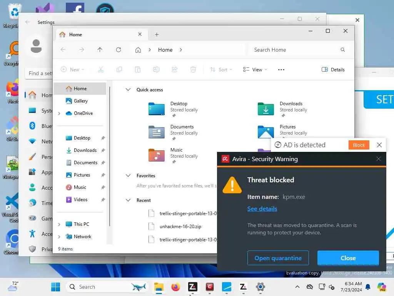Viewport: 394px width, 296px height.
Task: Click Block on AD is detected popup
Action: coord(359,145)
